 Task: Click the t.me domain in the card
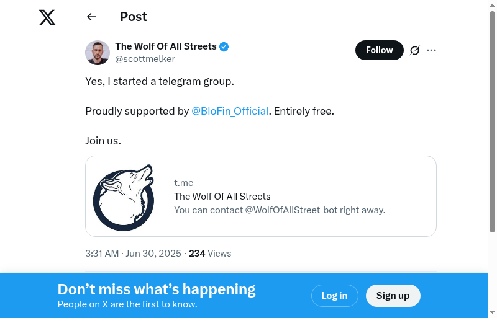tap(184, 182)
